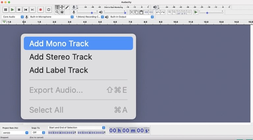253x140 pixels.
Task: Start playback with the green Play button
Action: [12, 10]
